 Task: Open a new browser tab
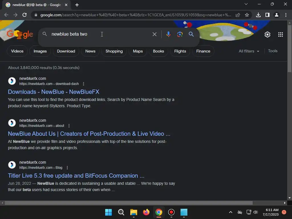coord(77,5)
